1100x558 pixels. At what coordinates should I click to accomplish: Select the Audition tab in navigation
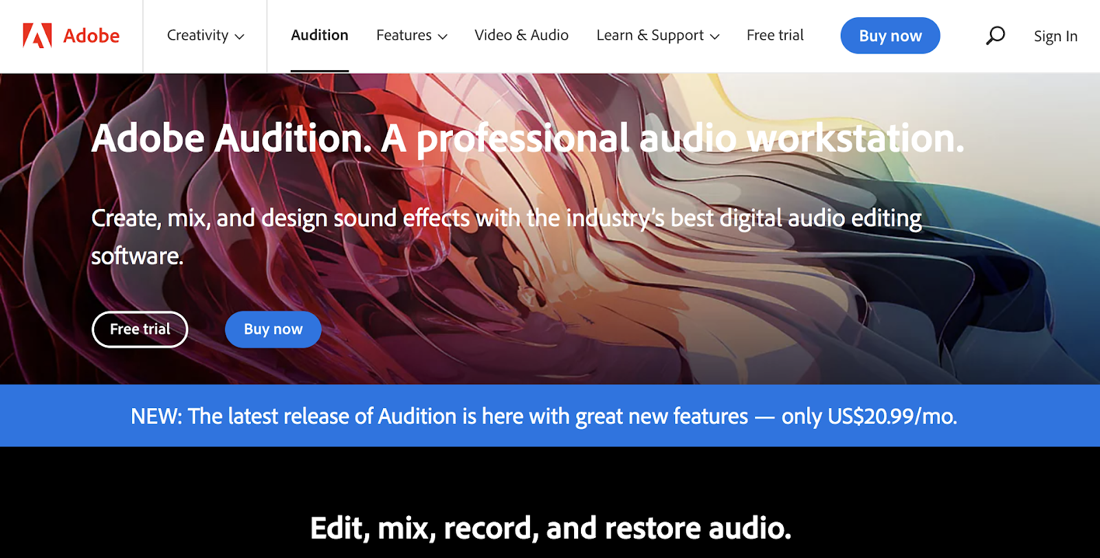point(320,36)
